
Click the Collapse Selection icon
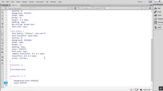point(2,19)
